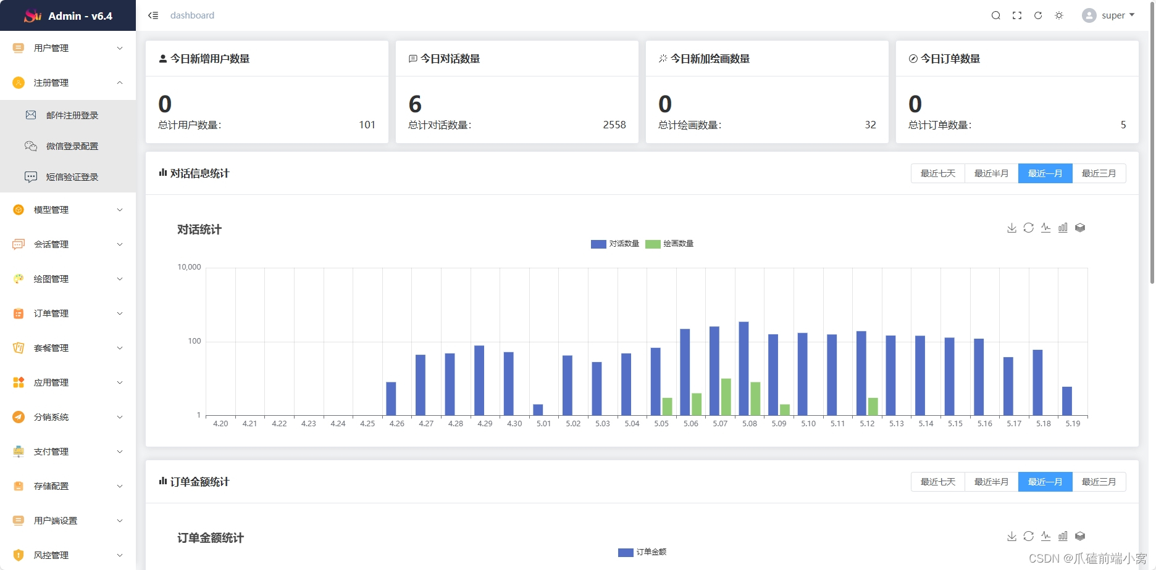This screenshot has height=570, width=1156.
Task: Open the 绘图管理 menu item
Action: (x=68, y=279)
